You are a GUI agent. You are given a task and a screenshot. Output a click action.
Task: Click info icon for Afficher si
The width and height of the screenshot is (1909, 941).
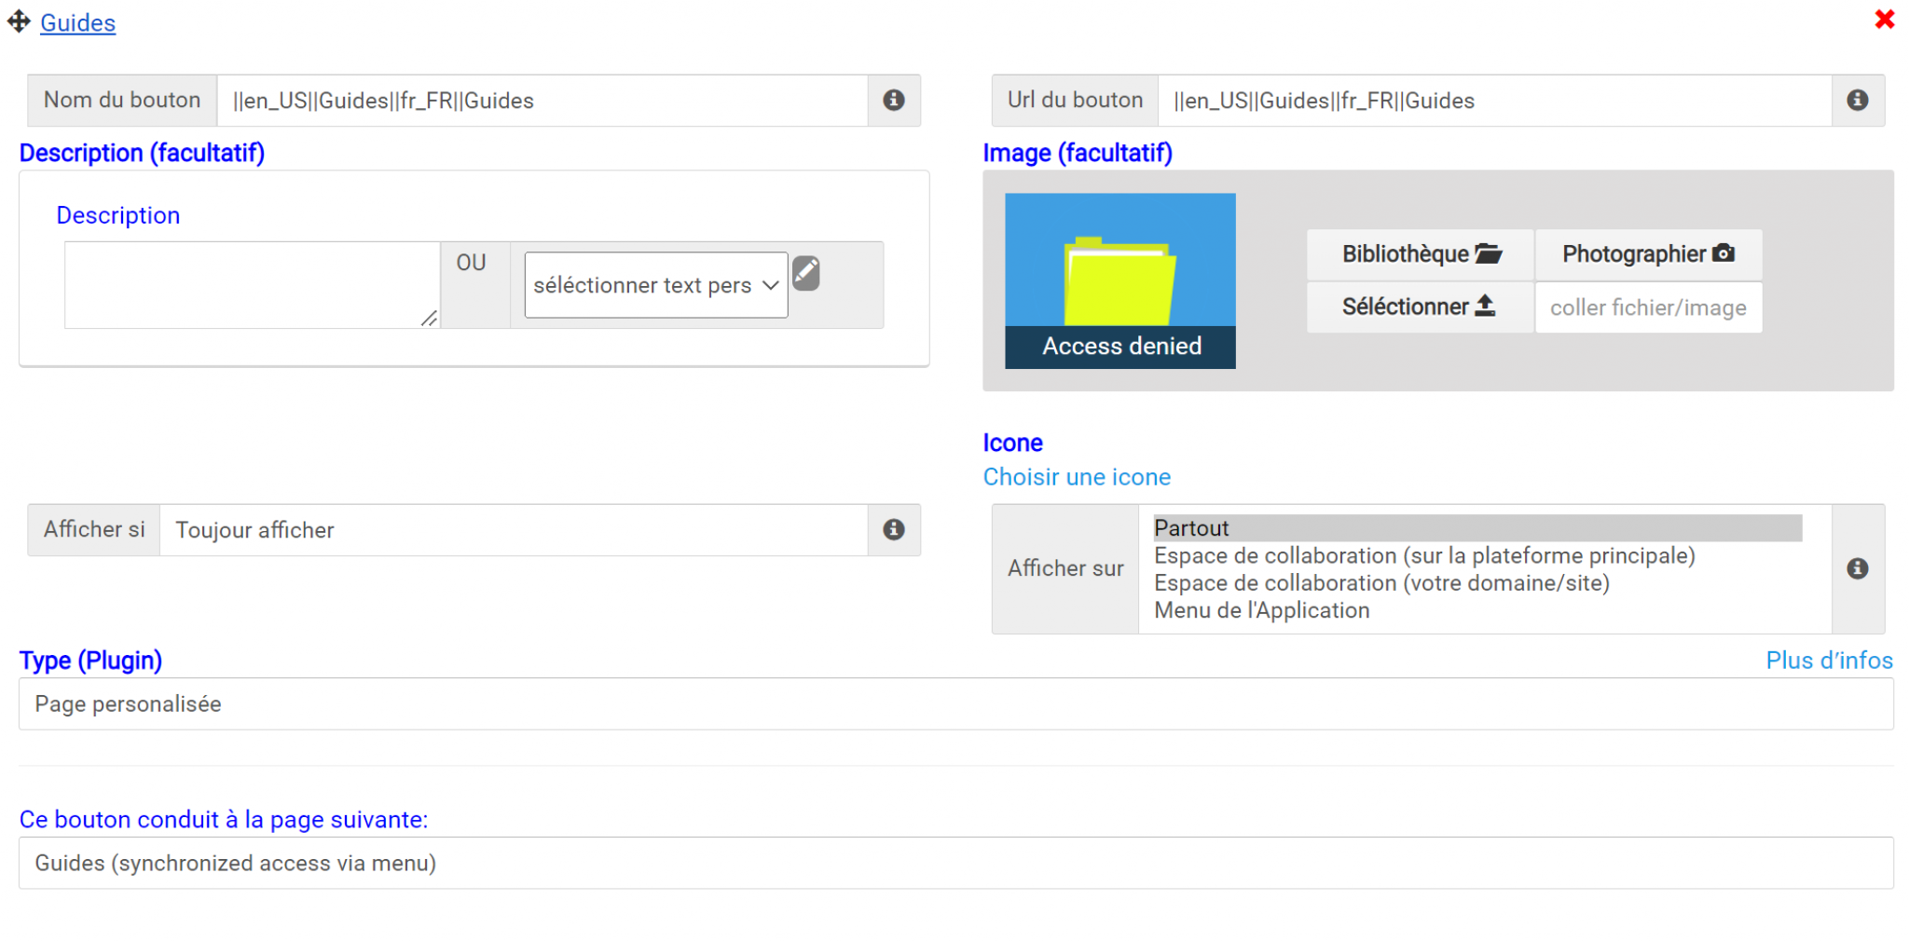click(x=894, y=529)
